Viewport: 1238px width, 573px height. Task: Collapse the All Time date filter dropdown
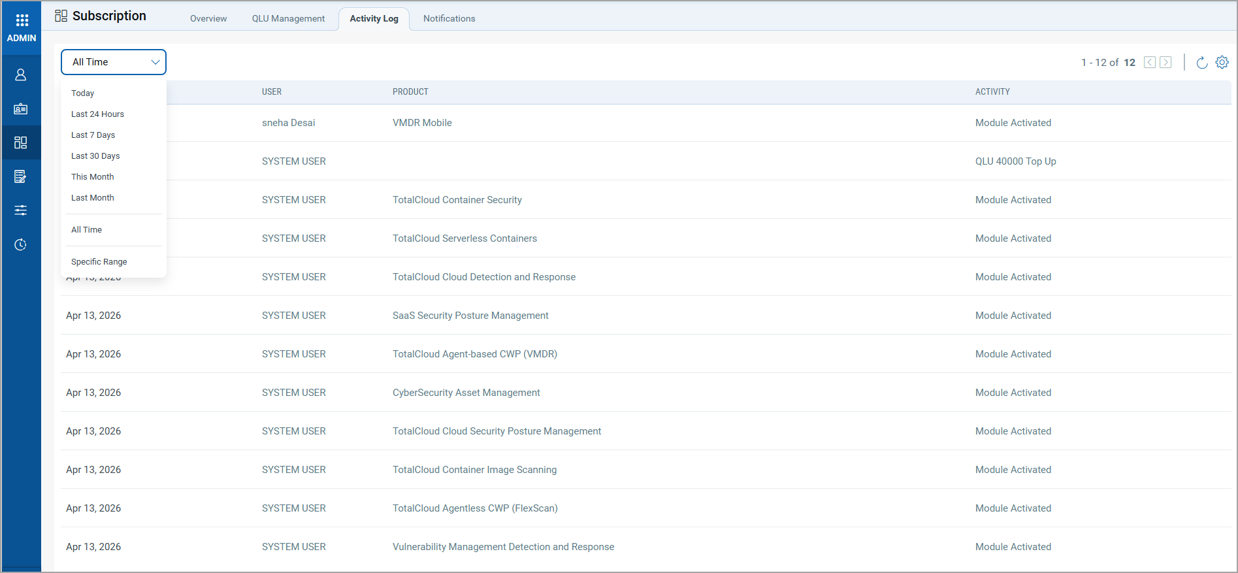click(114, 62)
